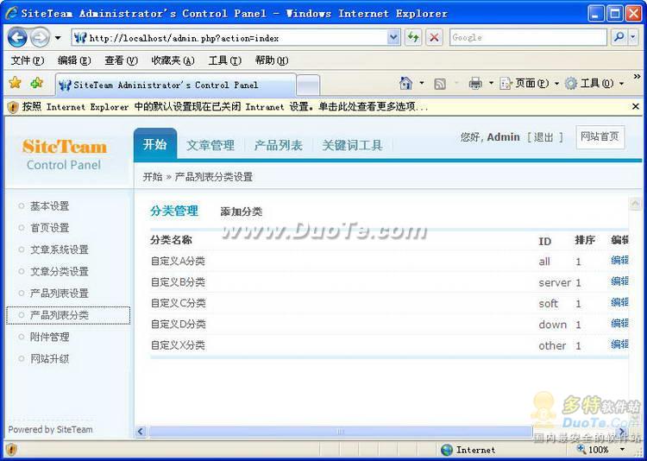Image resolution: width=647 pixels, height=461 pixels.
Task: Click the magnifier search button
Action: [x=619, y=38]
